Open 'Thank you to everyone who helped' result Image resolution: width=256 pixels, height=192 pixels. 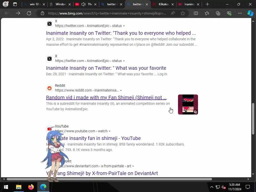[121, 33]
